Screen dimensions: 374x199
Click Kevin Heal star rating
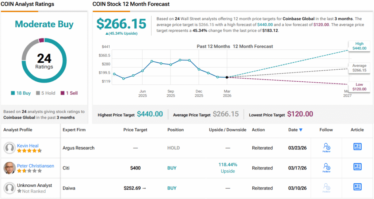coord(29,151)
